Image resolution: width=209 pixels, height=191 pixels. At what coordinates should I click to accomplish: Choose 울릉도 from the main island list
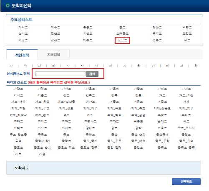tap(88, 27)
